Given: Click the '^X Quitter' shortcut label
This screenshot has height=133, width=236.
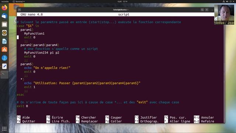Looking at the screenshot, I should click(26, 121).
